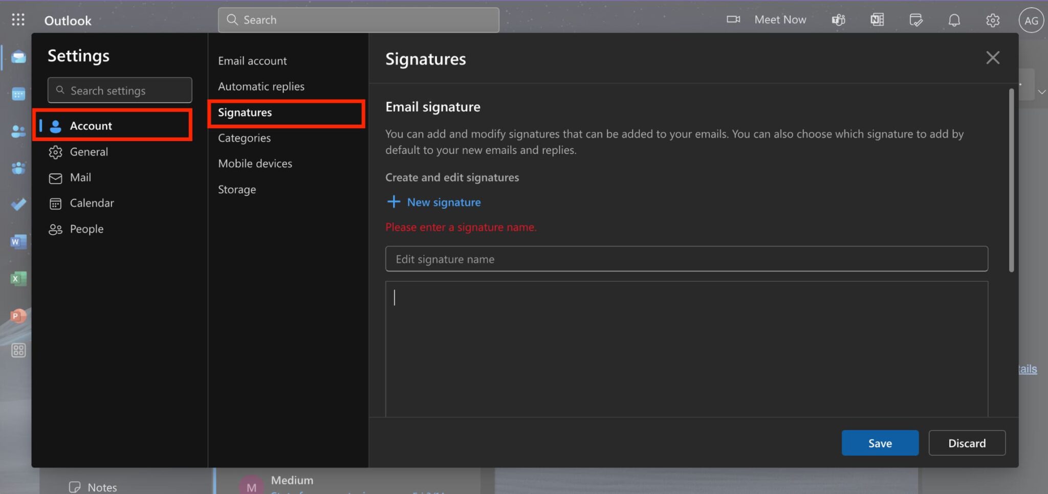The height and width of the screenshot is (494, 1048).
Task: Switch to the Categories settings page
Action: click(244, 138)
